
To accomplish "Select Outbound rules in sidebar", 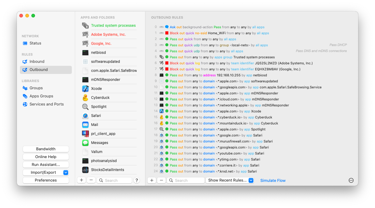I will pos(46,70).
